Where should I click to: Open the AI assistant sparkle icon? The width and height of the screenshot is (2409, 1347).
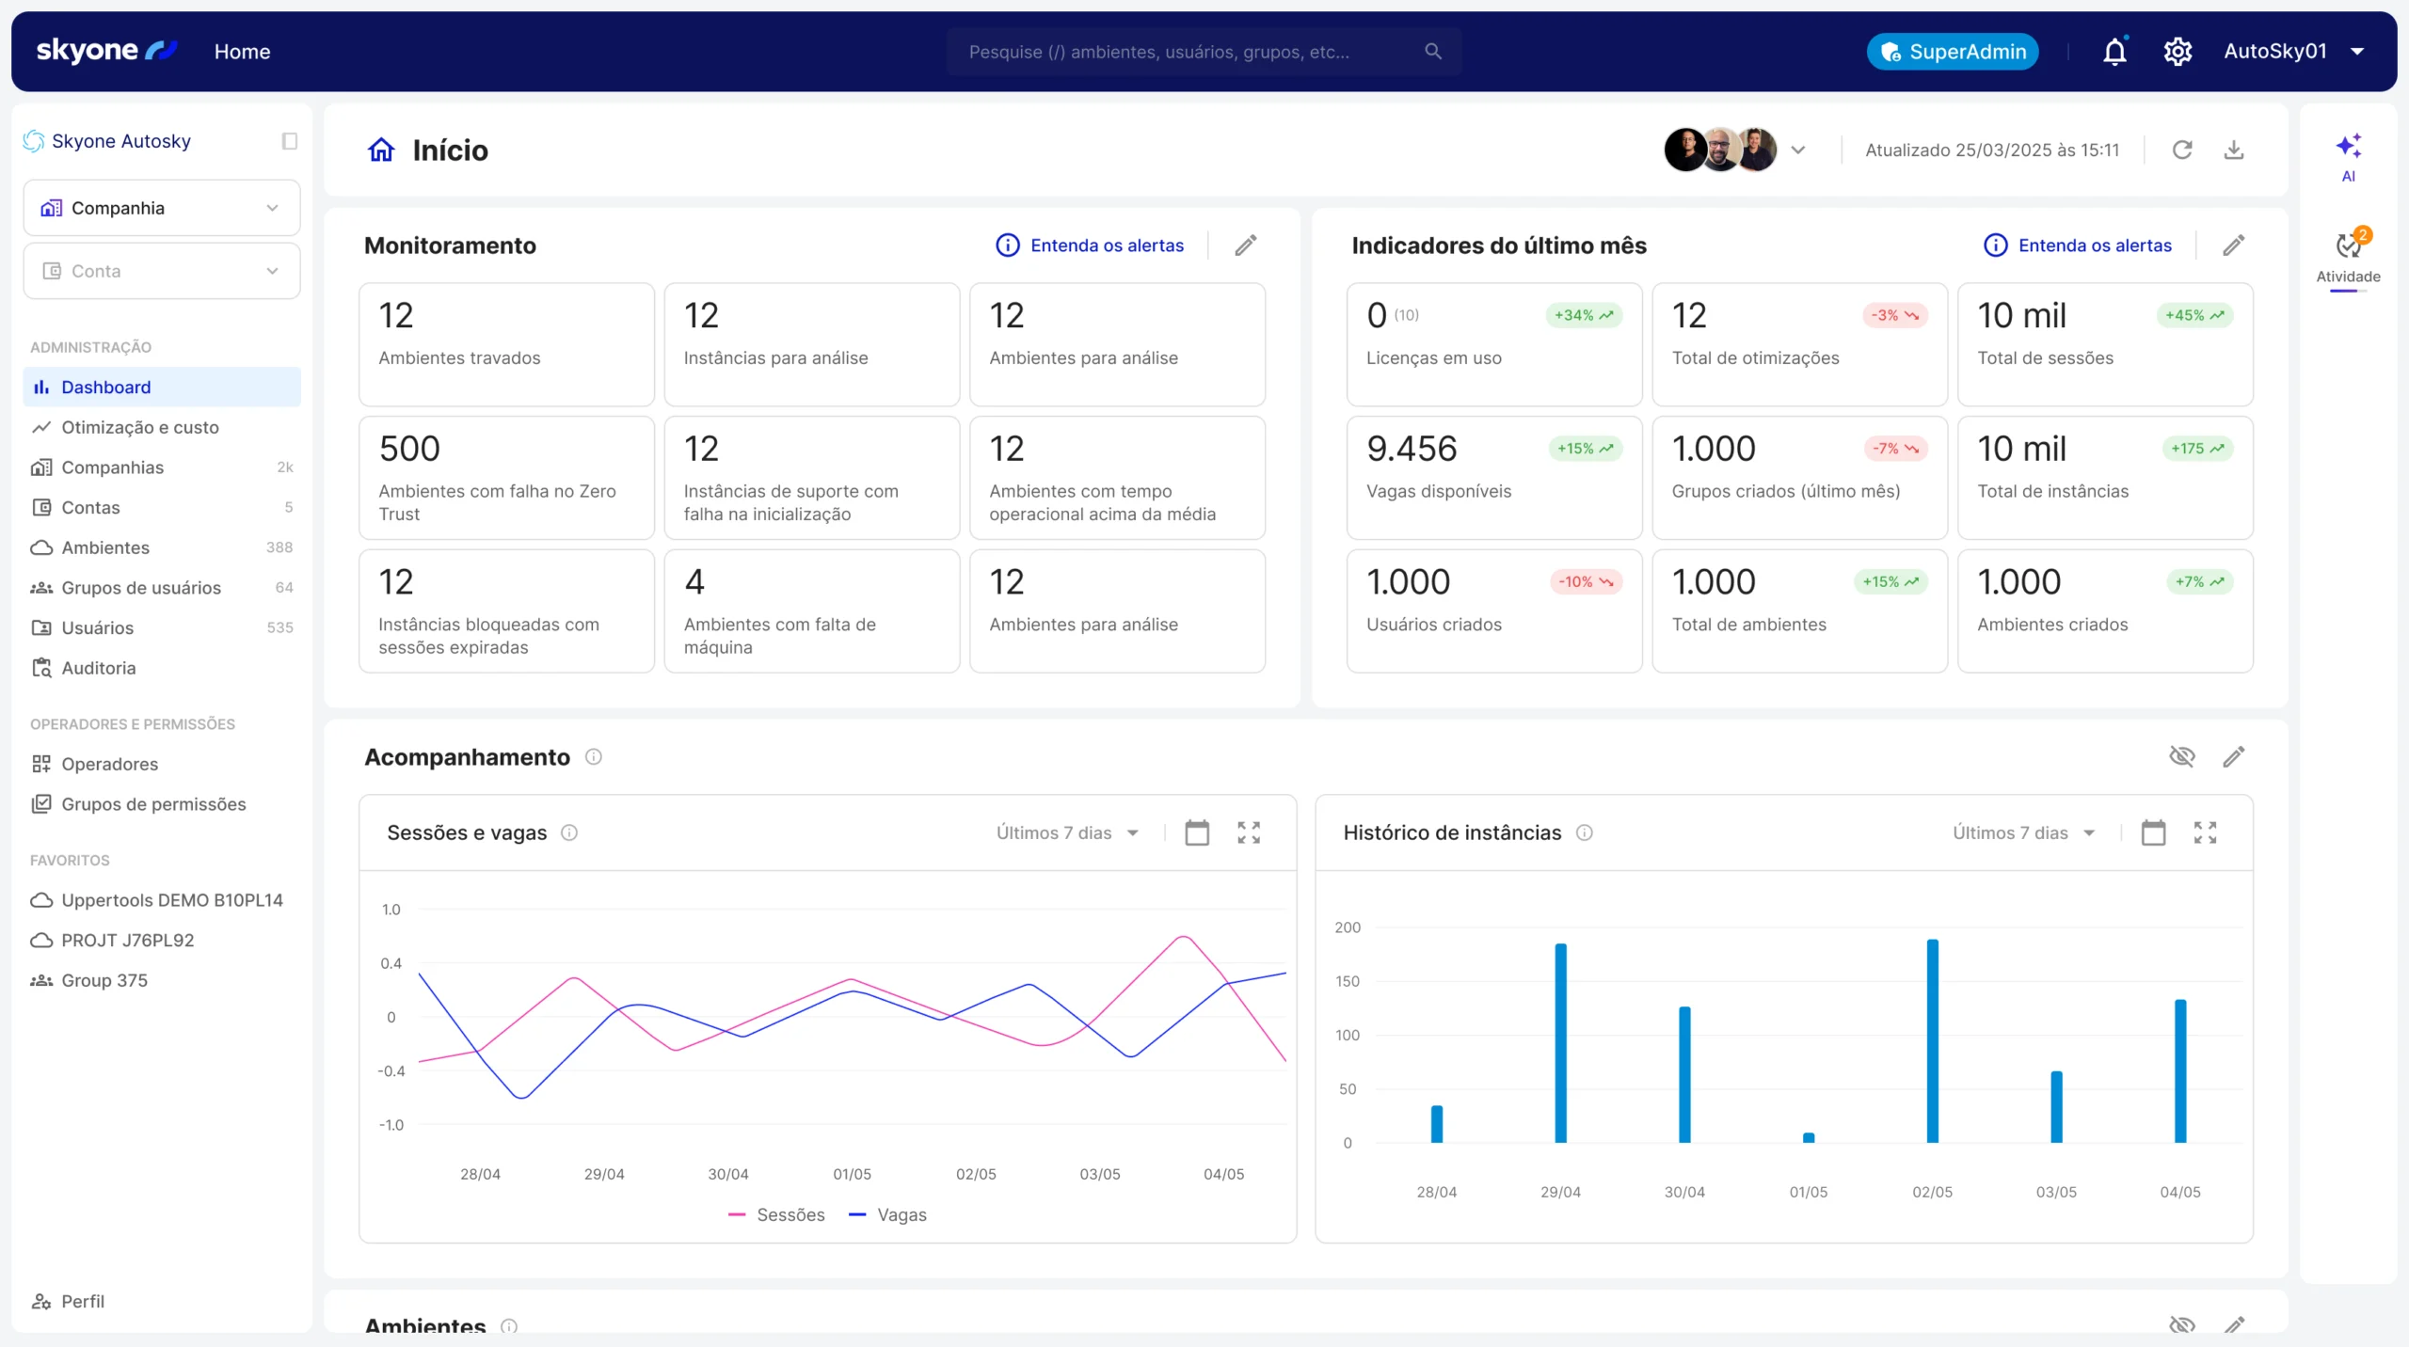point(2348,147)
